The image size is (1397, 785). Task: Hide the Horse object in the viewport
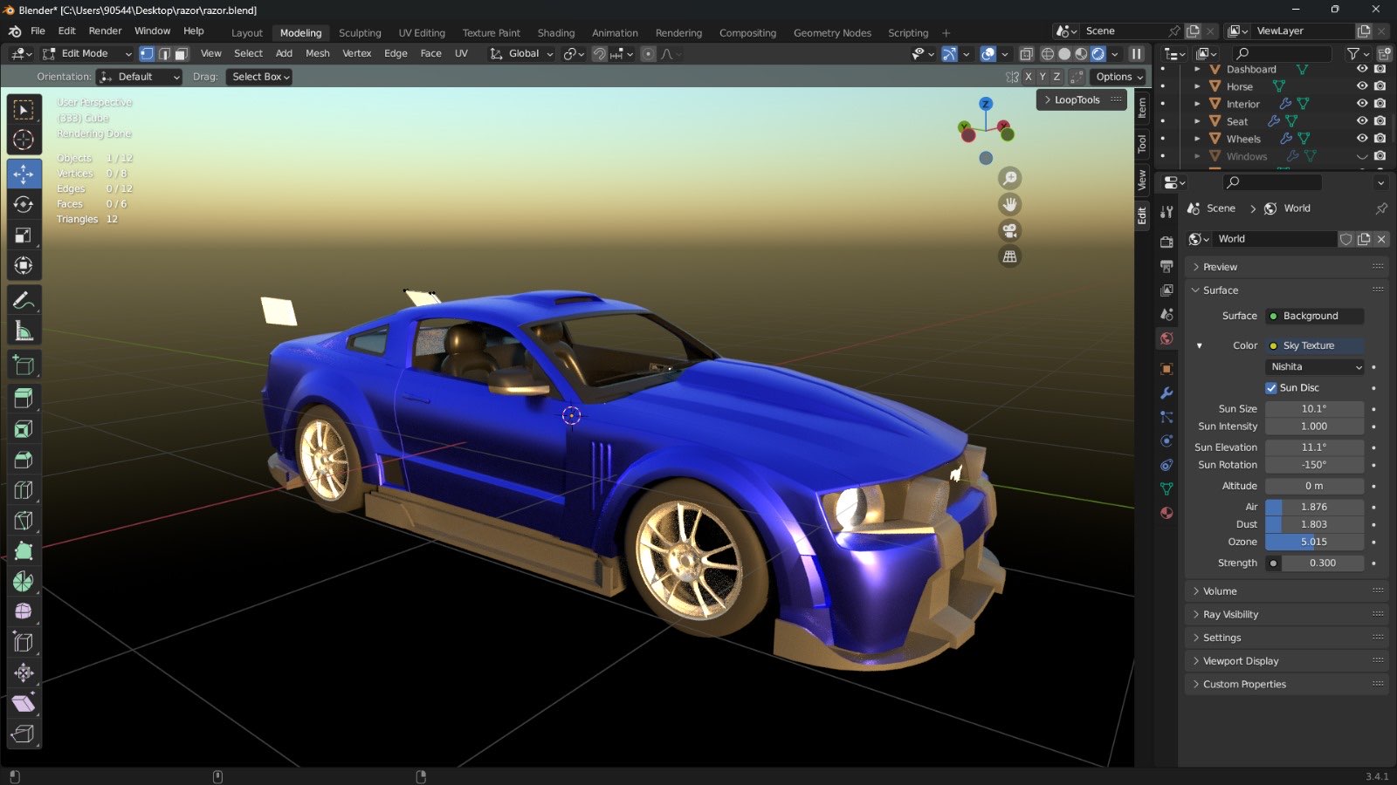[x=1362, y=86]
